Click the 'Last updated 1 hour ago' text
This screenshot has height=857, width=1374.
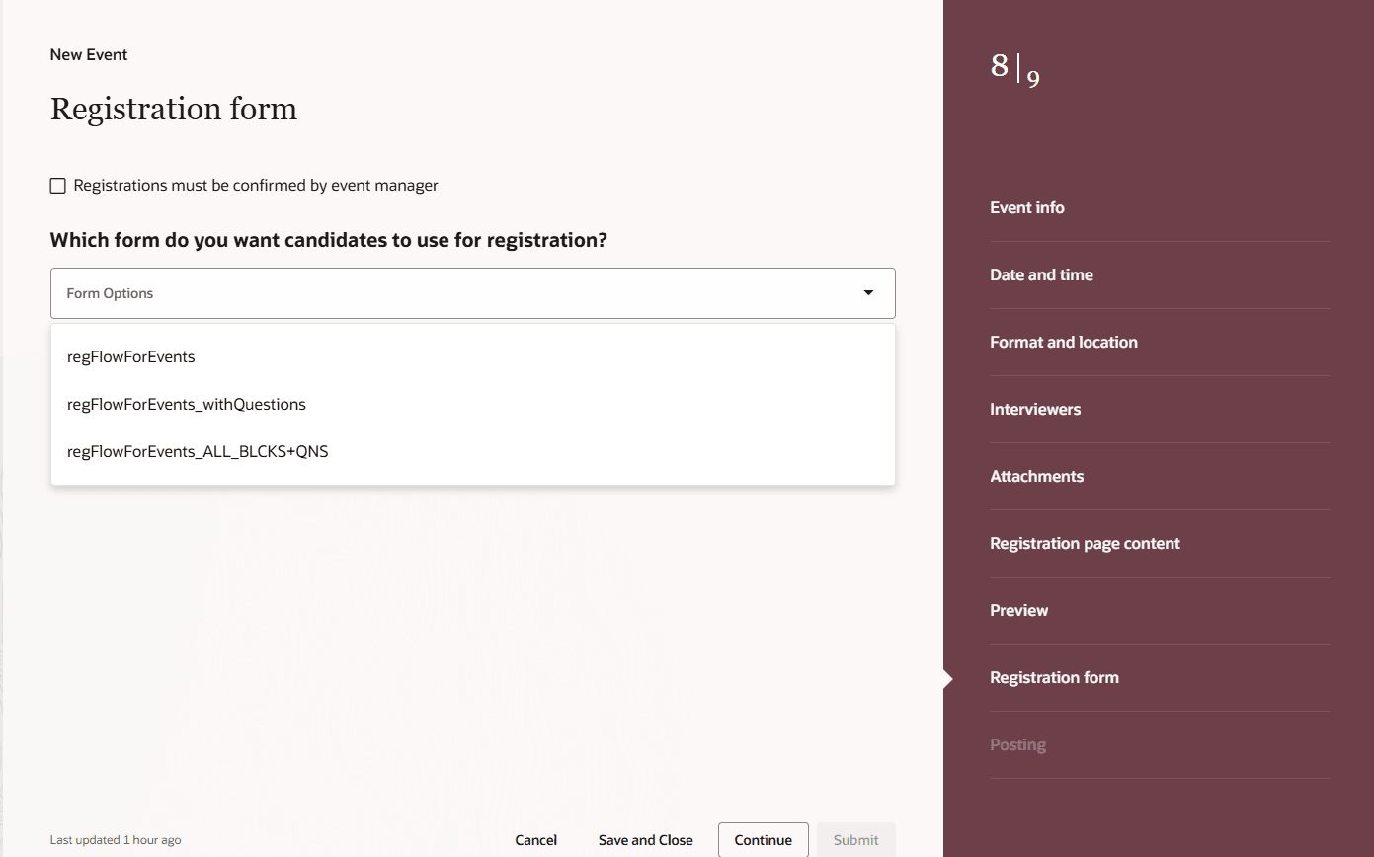(116, 840)
